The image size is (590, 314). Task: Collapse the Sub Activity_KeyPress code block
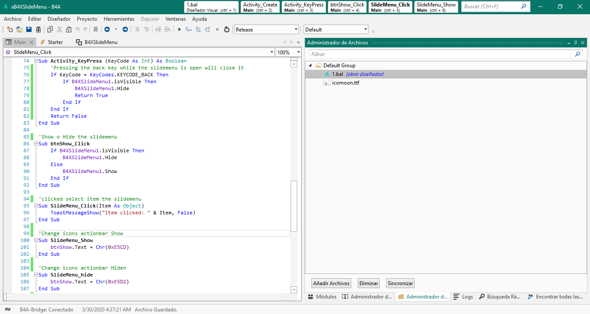tap(36, 61)
